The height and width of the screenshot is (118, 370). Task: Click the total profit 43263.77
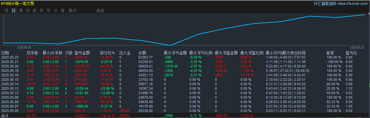tap(82, 116)
